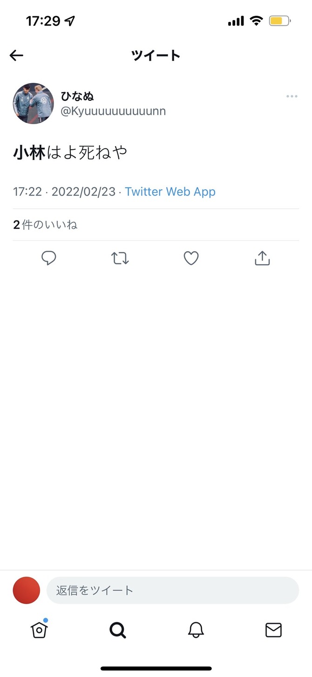View the 2件のいいね likes list
Viewport: 312px width, 677px height.
(45, 225)
